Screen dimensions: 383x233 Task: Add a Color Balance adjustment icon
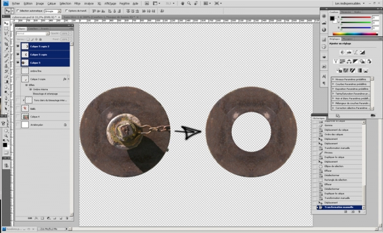(349, 61)
